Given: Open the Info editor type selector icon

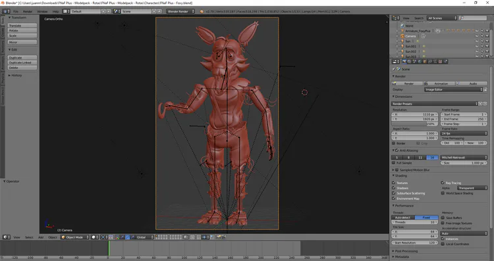Looking at the screenshot, I should click(x=6, y=11).
